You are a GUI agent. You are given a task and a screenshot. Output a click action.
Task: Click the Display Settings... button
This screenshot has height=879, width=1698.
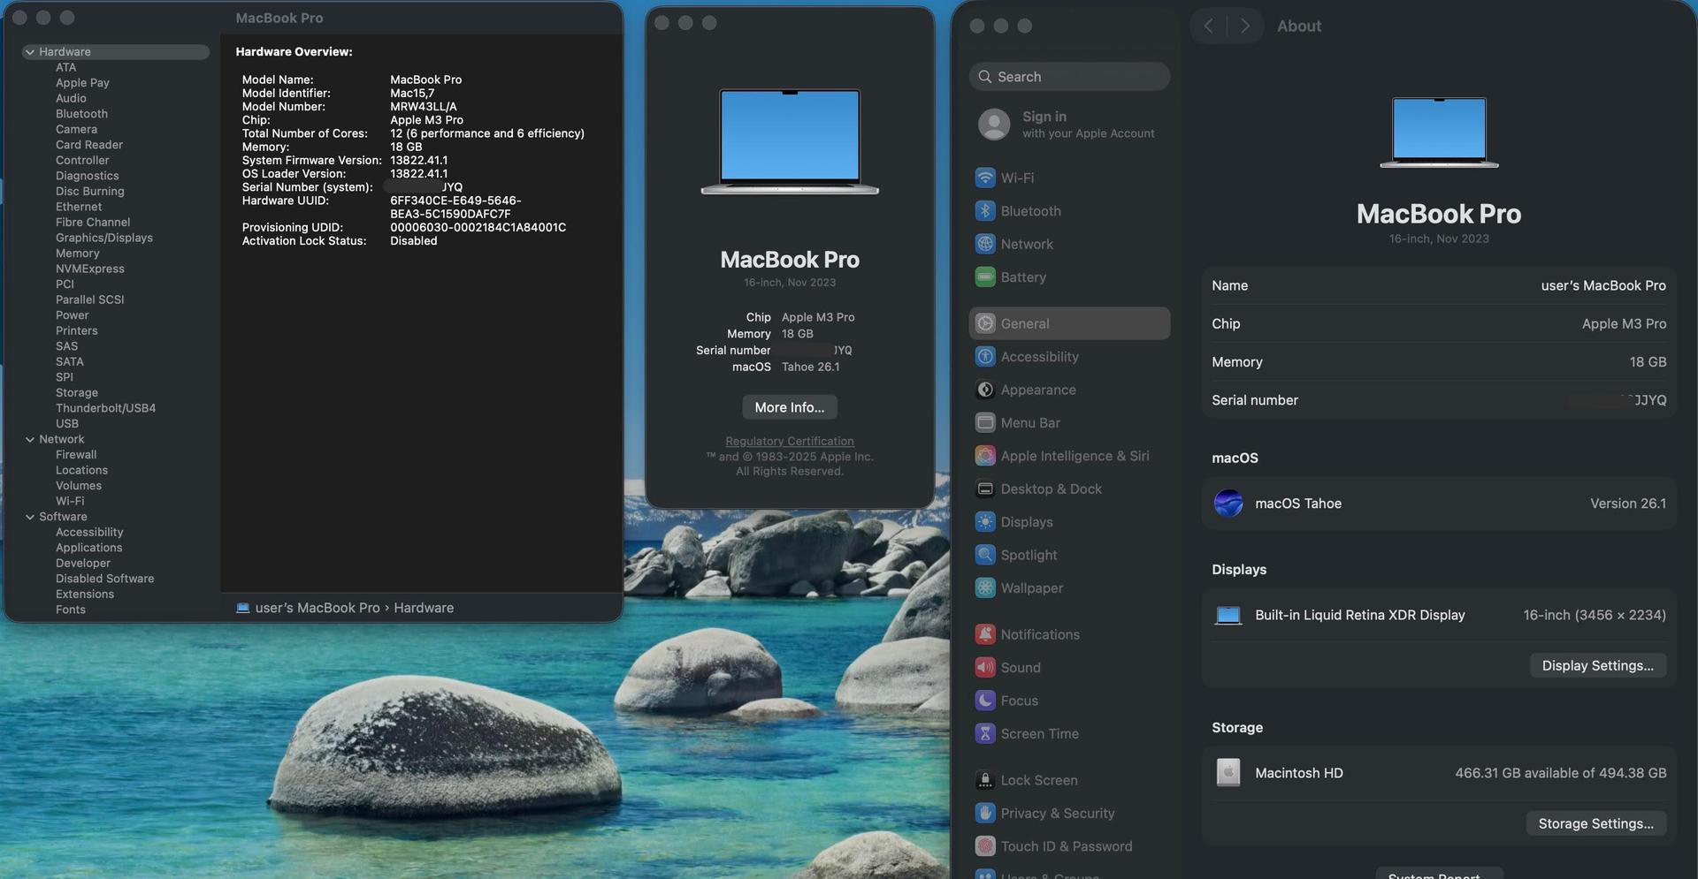coord(1597,666)
